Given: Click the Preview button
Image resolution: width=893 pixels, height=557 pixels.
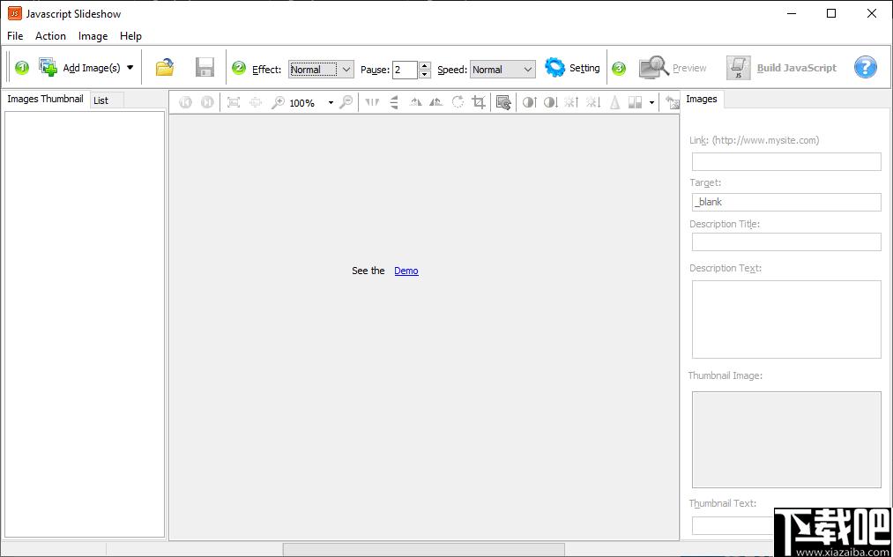Looking at the screenshot, I should click(x=673, y=68).
